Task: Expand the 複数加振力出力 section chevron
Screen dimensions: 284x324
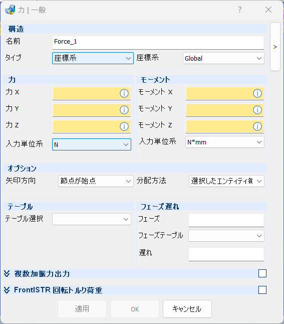Action: (x=7, y=273)
